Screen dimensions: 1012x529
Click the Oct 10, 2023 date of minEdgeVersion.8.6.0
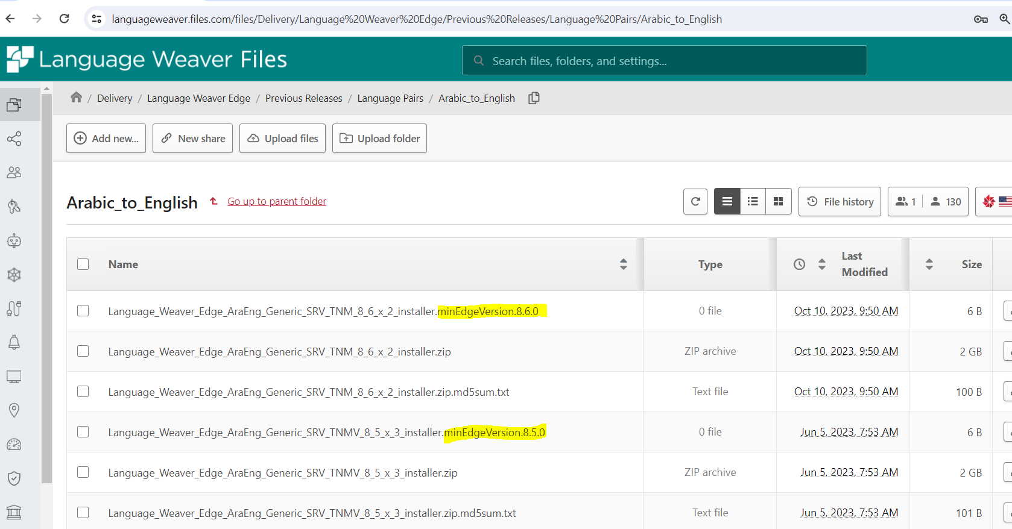click(x=846, y=311)
